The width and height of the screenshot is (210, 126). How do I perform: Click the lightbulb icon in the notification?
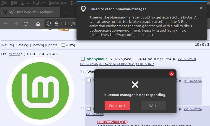pyautogui.click(x=83, y=9)
